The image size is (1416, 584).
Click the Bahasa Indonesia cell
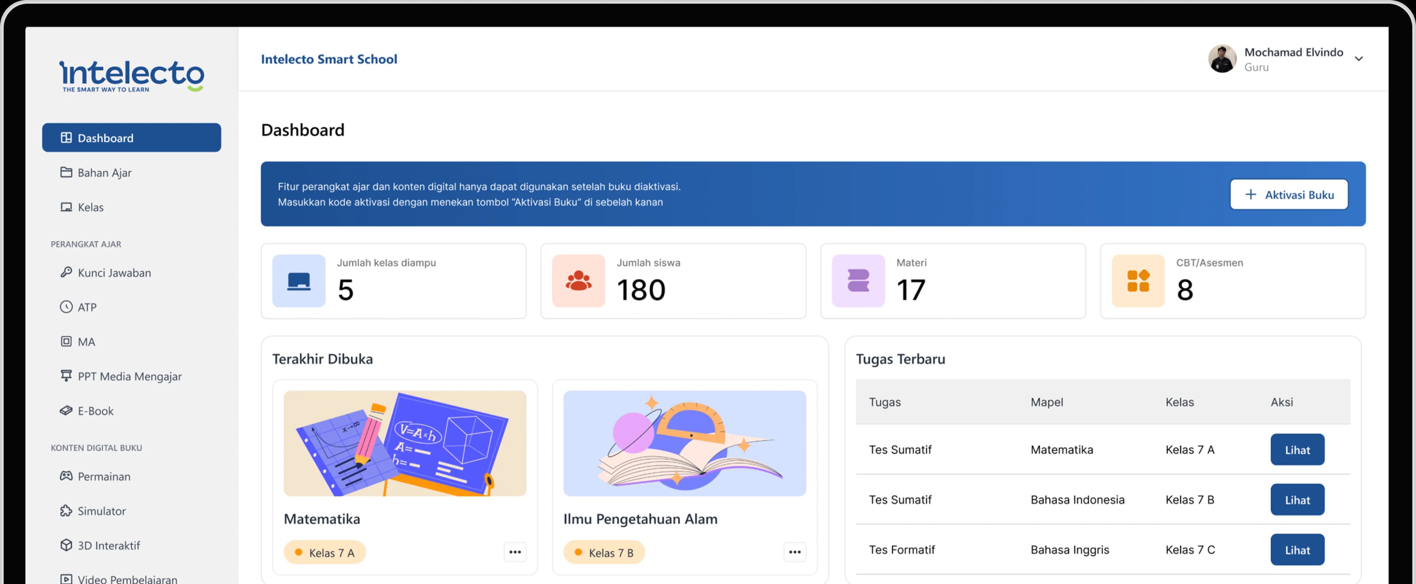[x=1077, y=500]
